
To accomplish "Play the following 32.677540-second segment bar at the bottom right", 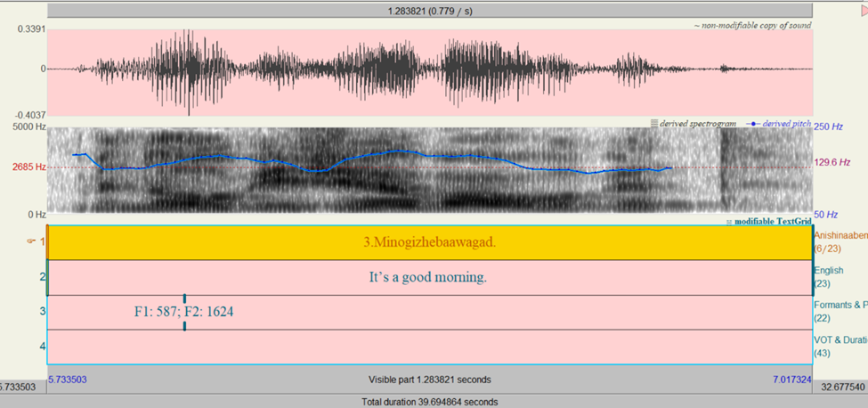I will [x=840, y=387].
